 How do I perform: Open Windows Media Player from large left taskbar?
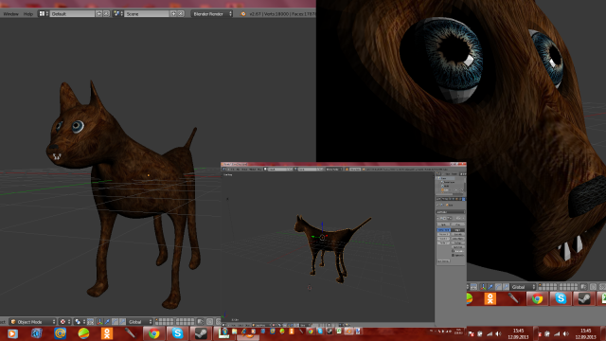pyautogui.click(x=12, y=333)
